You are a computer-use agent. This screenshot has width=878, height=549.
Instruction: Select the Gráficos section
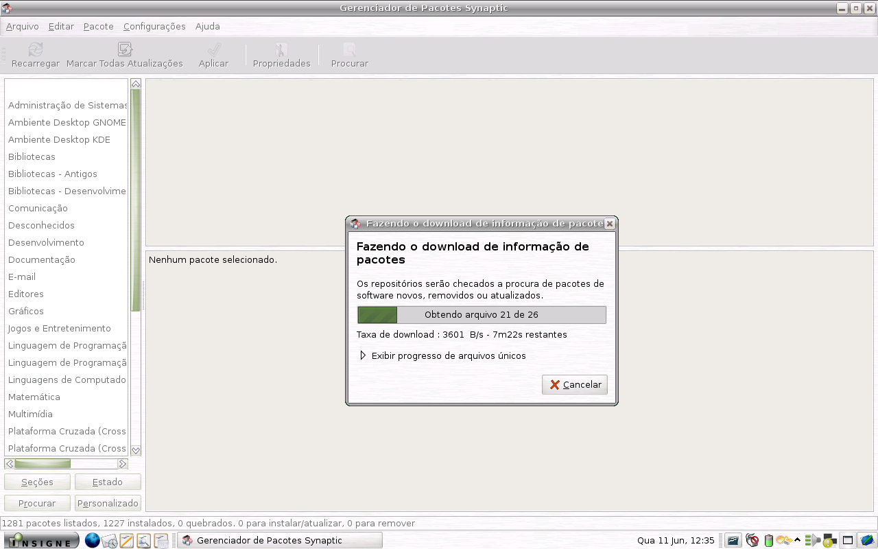tap(67, 311)
